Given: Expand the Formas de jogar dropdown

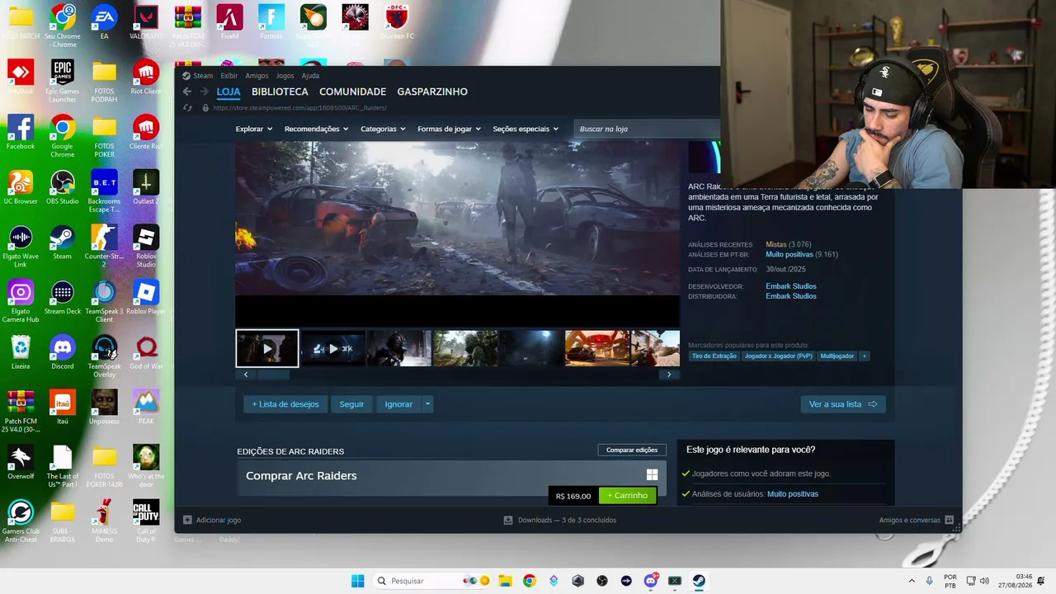Looking at the screenshot, I should (449, 129).
